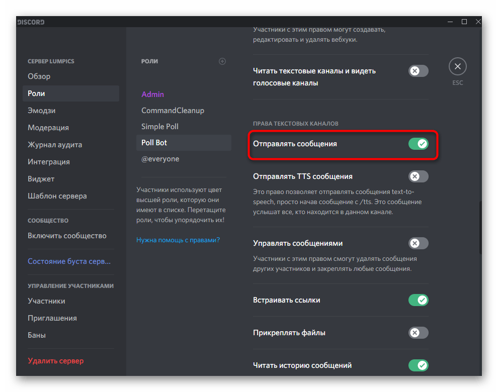
Task: Enable send TTS messages permission
Action: coord(419,176)
